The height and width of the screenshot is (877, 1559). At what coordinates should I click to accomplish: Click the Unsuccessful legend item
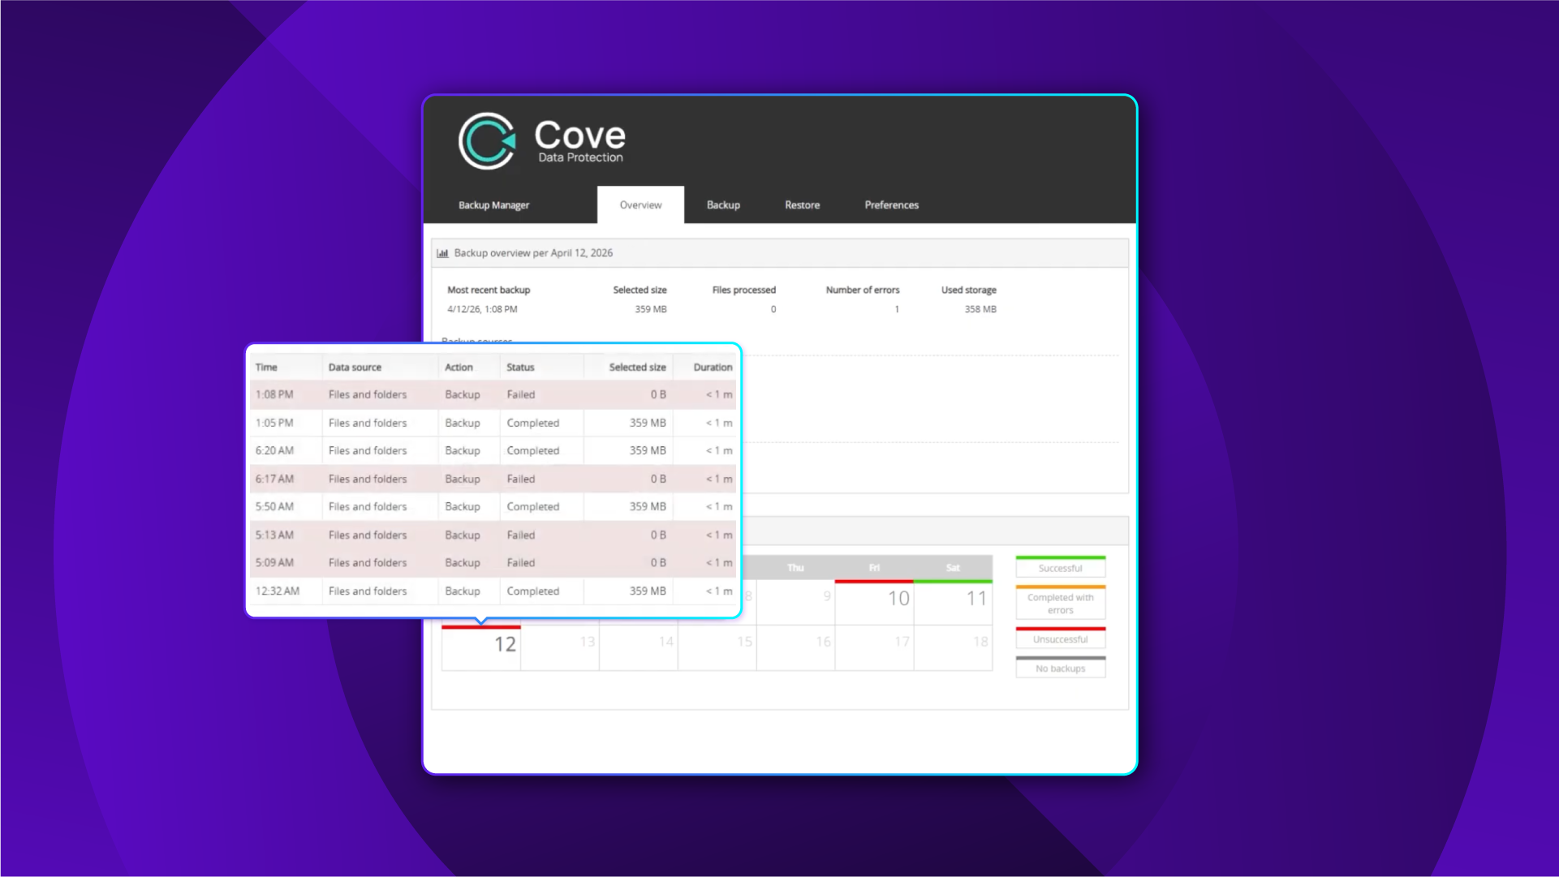[1060, 638]
